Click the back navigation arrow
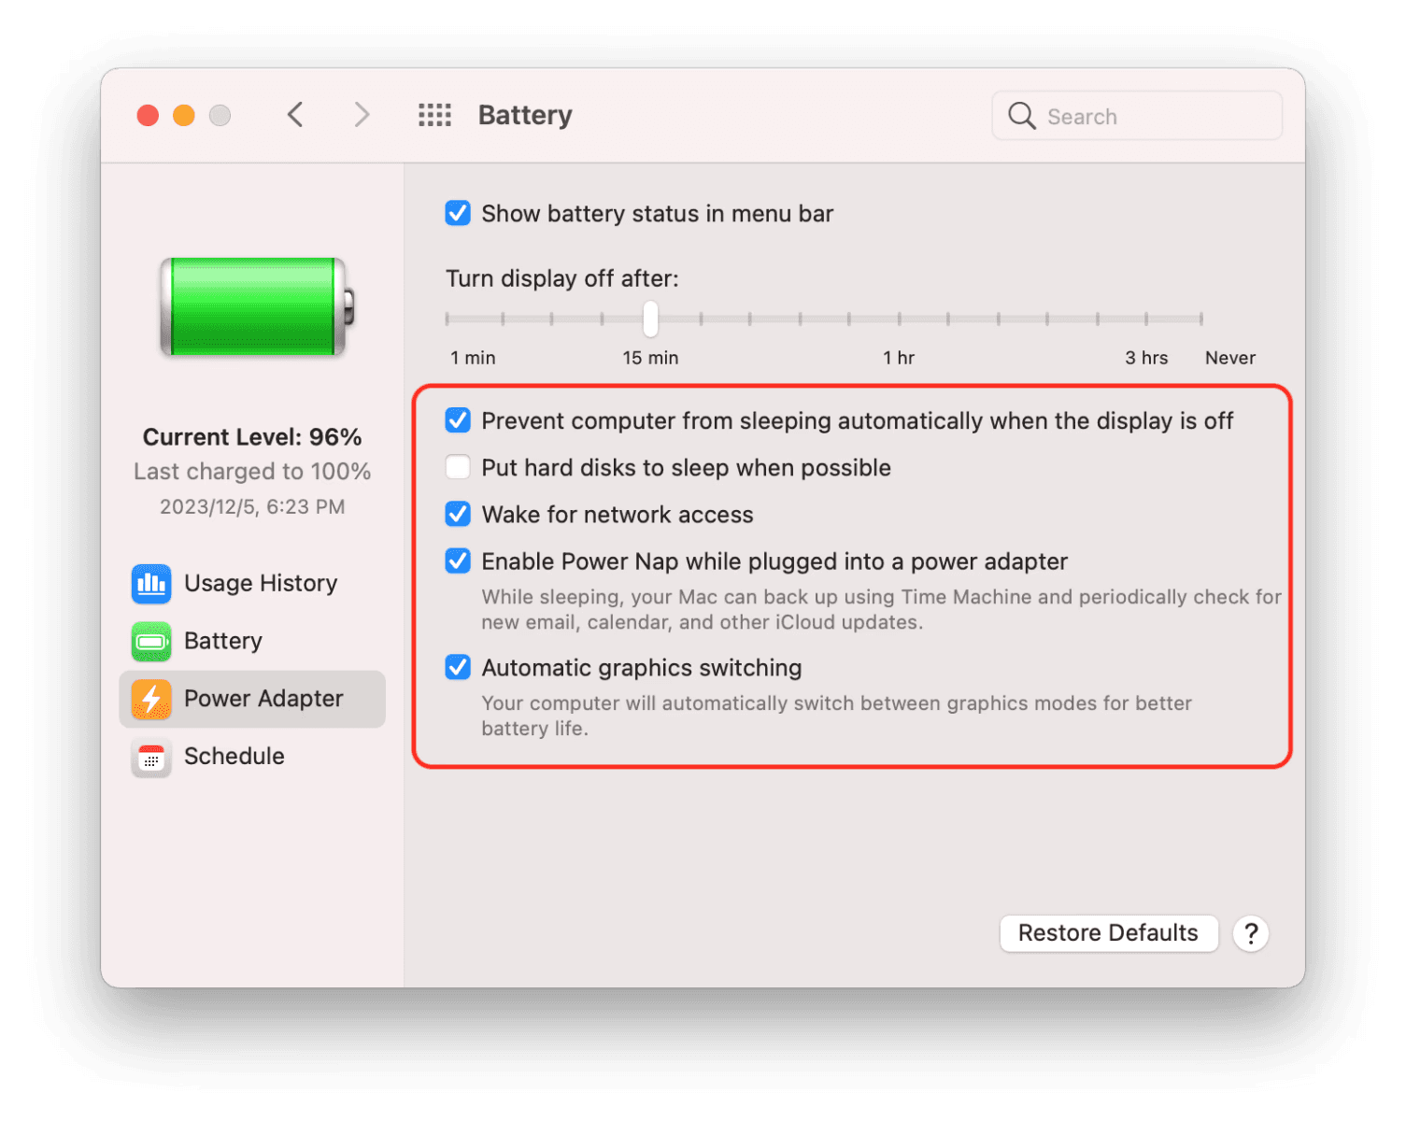The width and height of the screenshot is (1406, 1121). coord(295,114)
